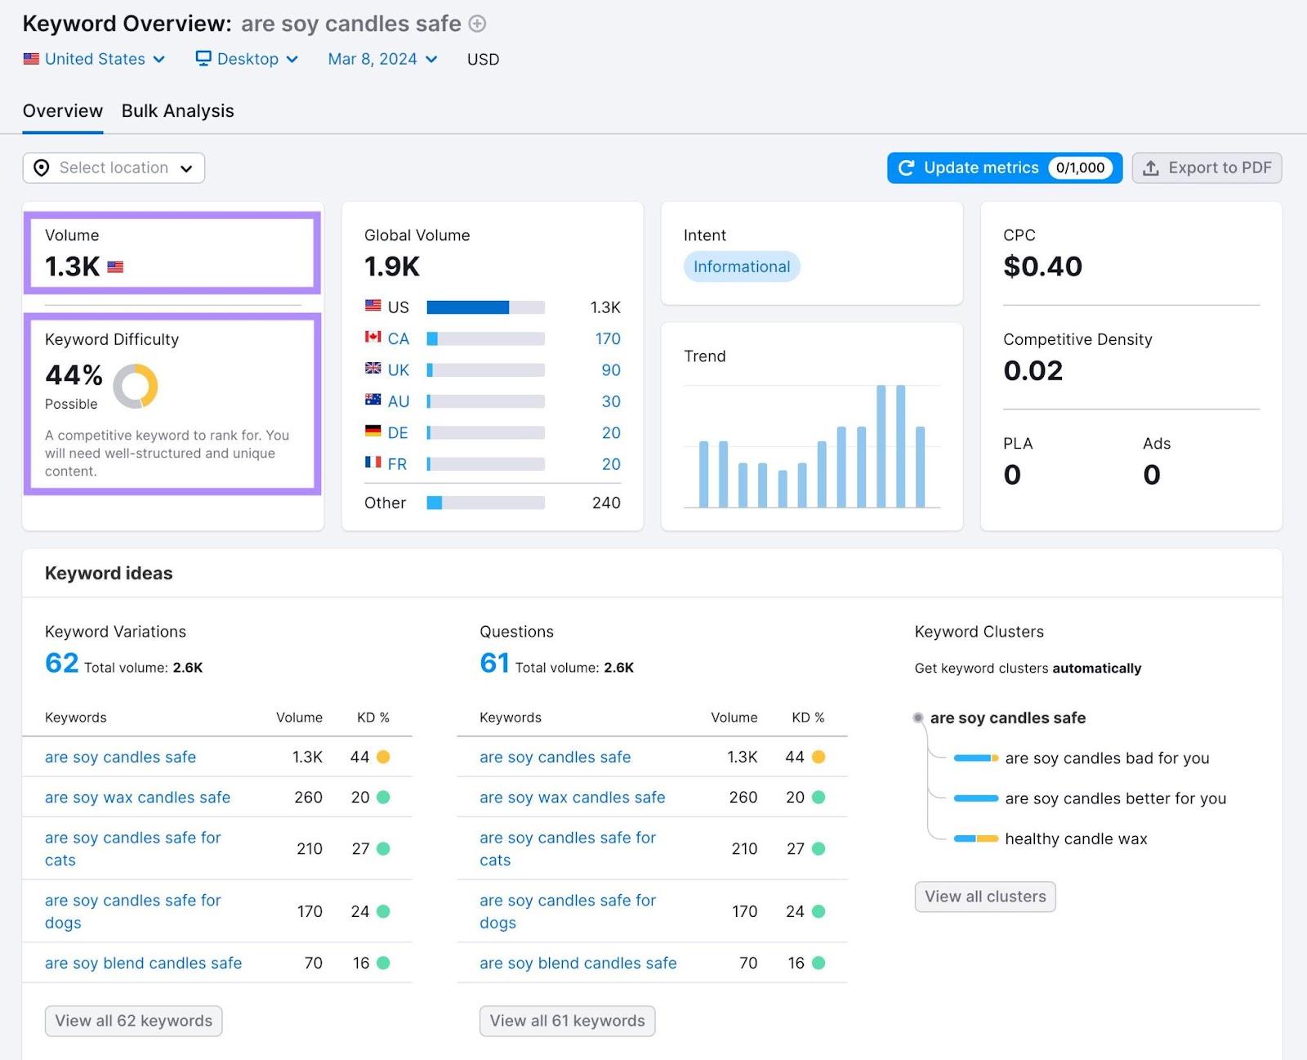Click the $0.40 CPC value
Viewport: 1307px width, 1060px height.
(x=1042, y=266)
